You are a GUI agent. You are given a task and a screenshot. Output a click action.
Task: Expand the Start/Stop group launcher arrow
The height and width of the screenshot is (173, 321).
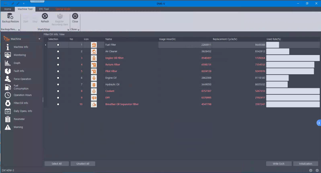(x=67, y=29)
